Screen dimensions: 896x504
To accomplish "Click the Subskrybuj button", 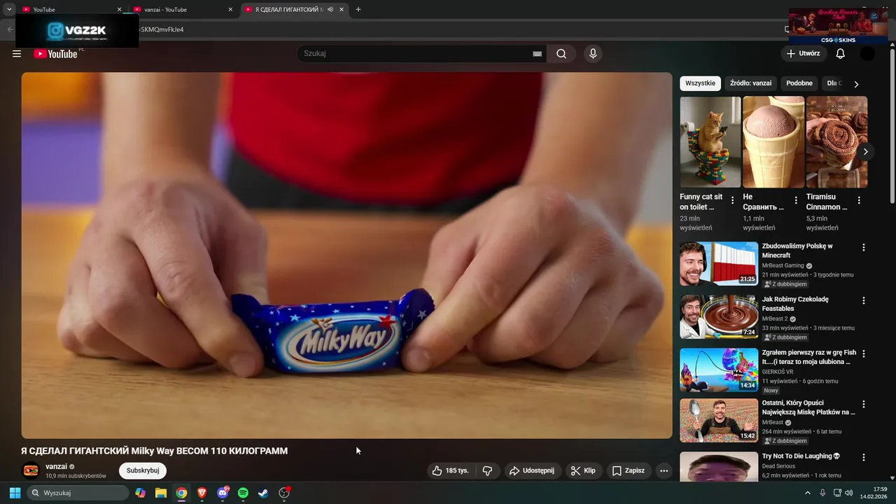I will [143, 470].
